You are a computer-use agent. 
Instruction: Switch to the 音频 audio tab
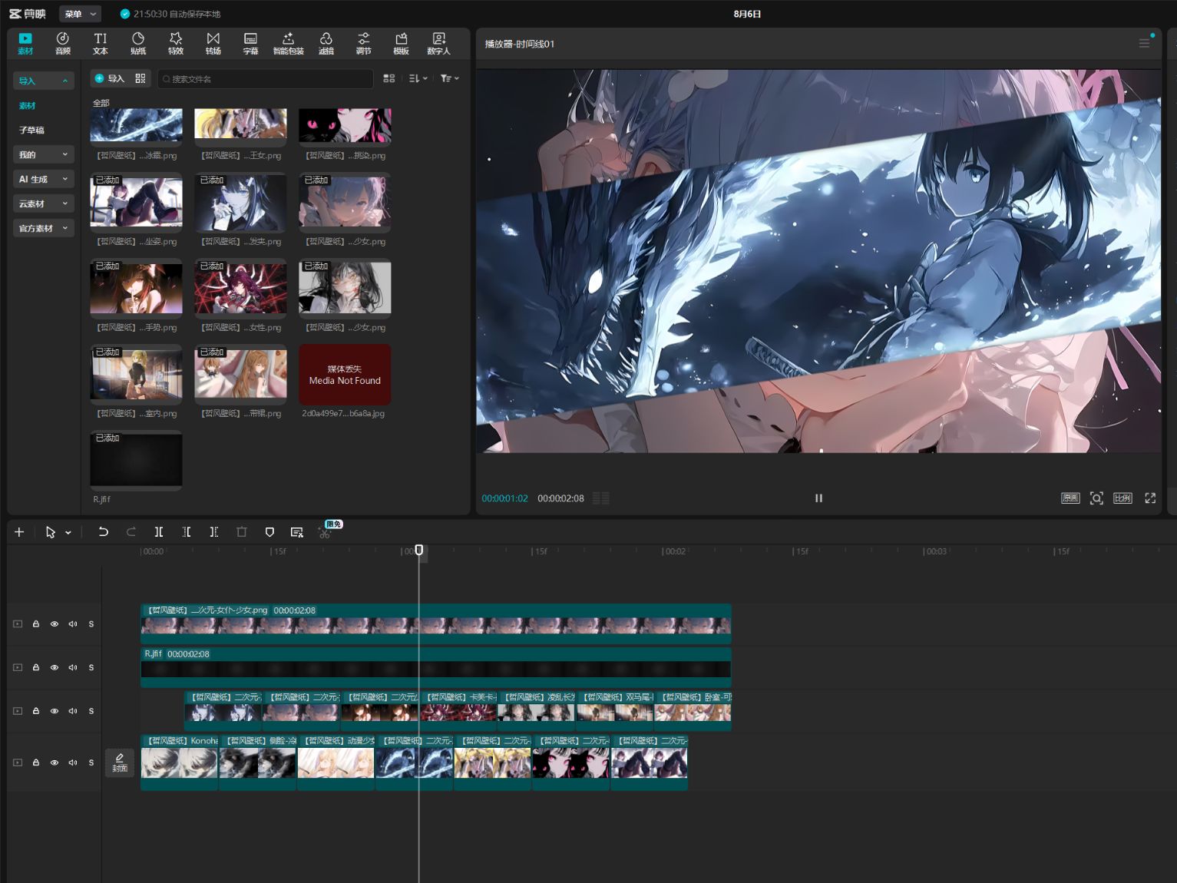[x=63, y=43]
